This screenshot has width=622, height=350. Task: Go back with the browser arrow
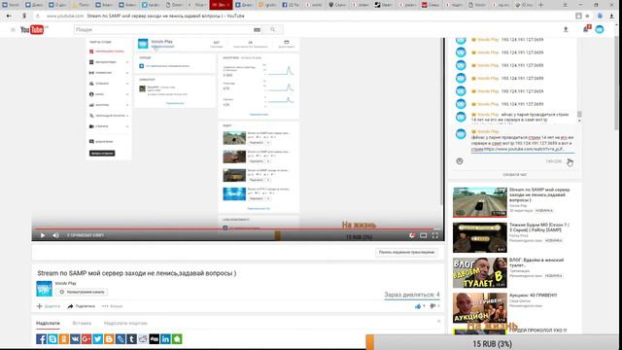point(9,16)
